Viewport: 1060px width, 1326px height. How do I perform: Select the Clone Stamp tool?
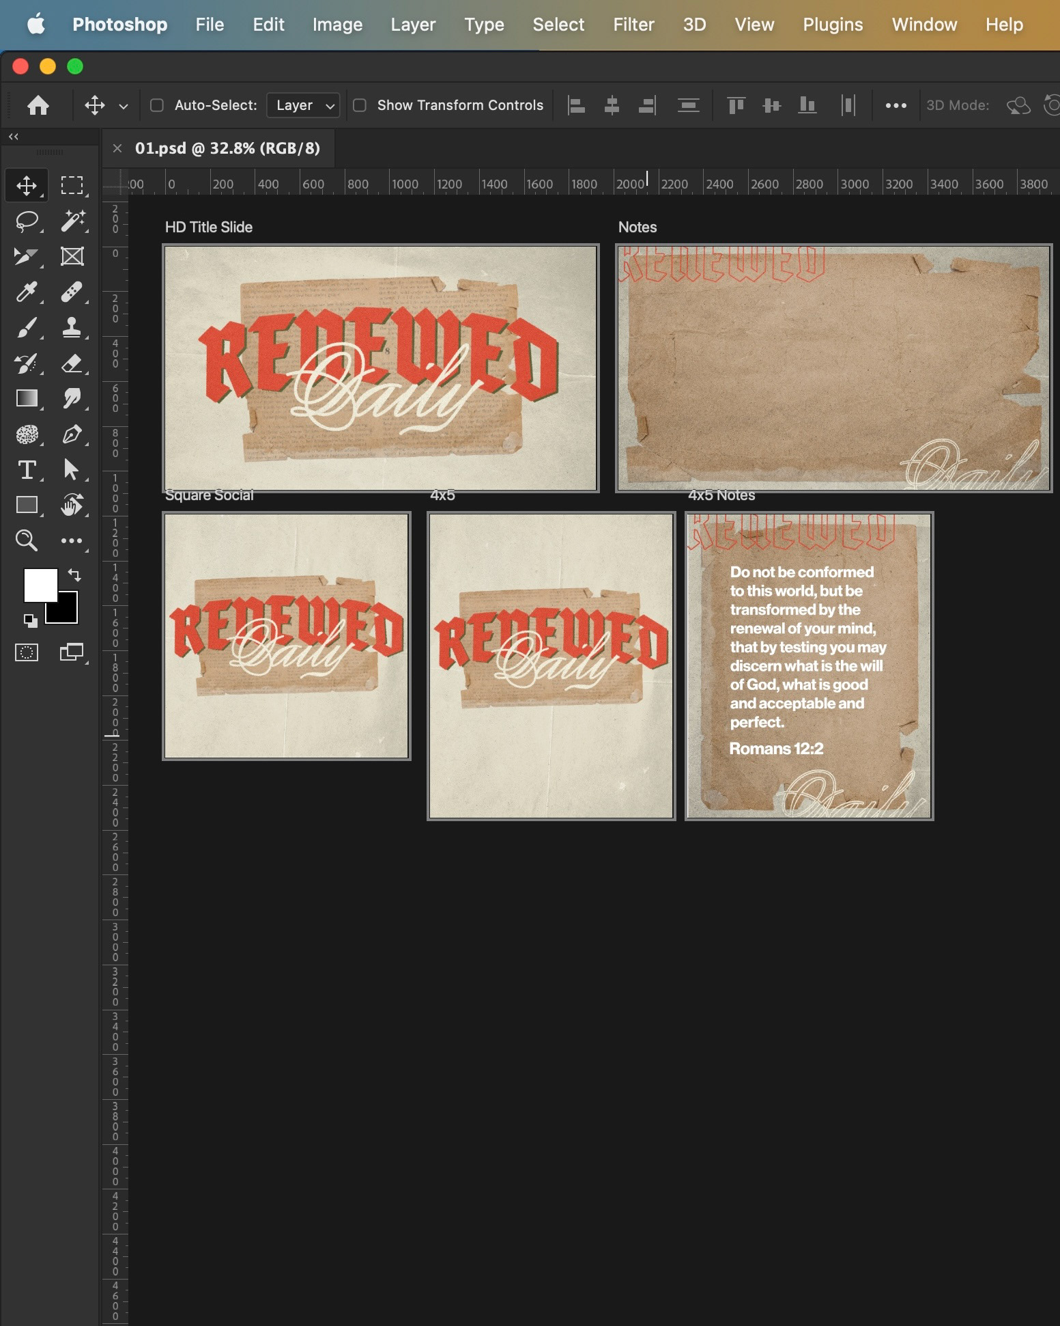coord(72,327)
